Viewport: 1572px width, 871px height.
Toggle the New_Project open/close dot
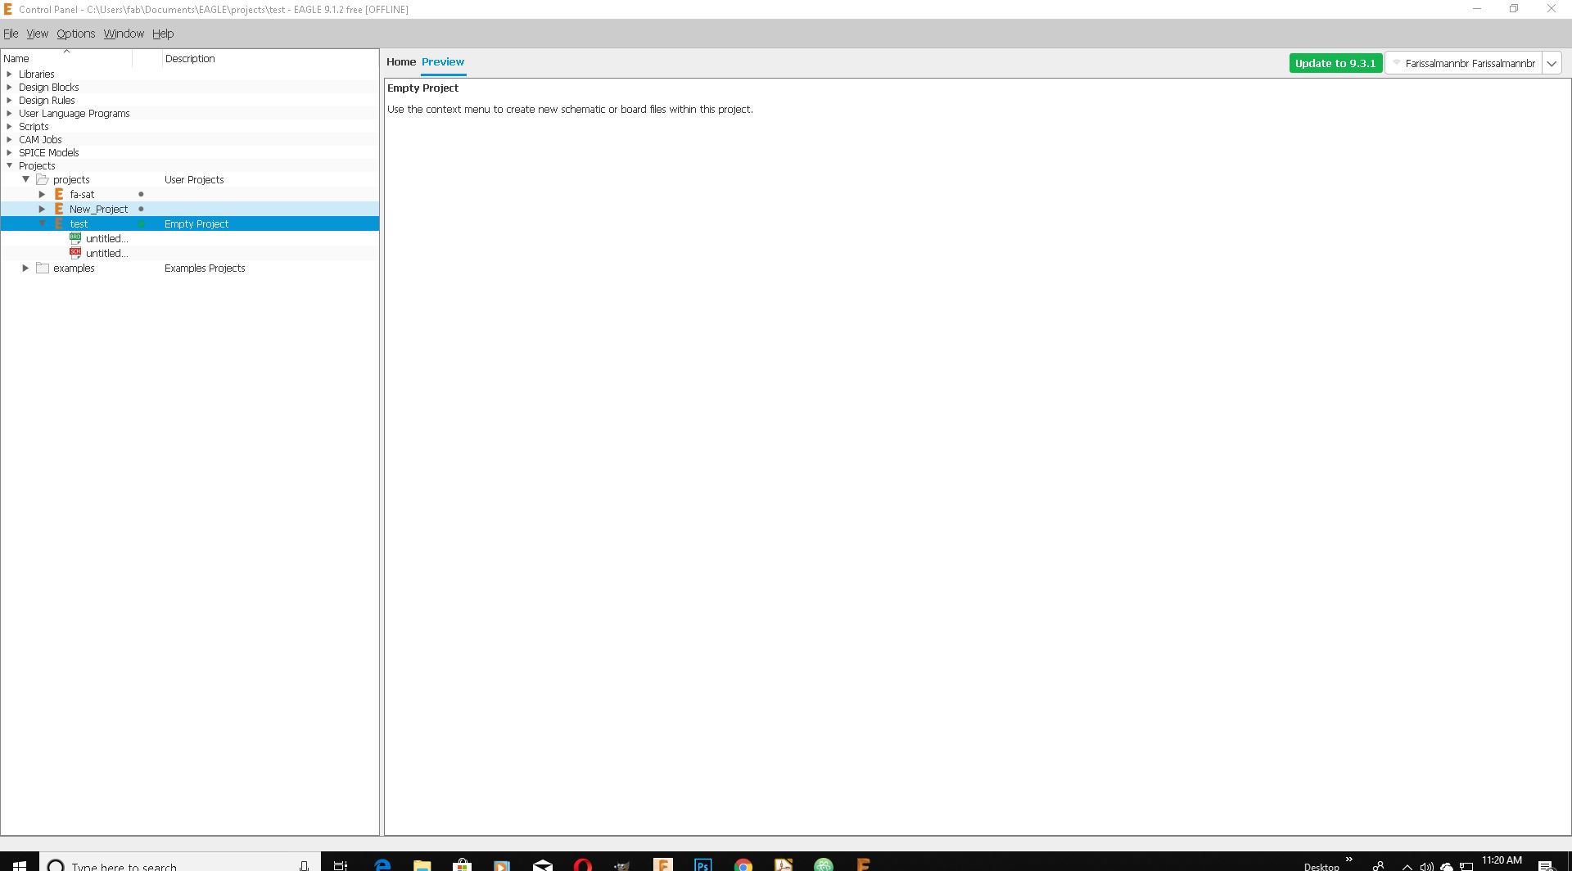141,210
